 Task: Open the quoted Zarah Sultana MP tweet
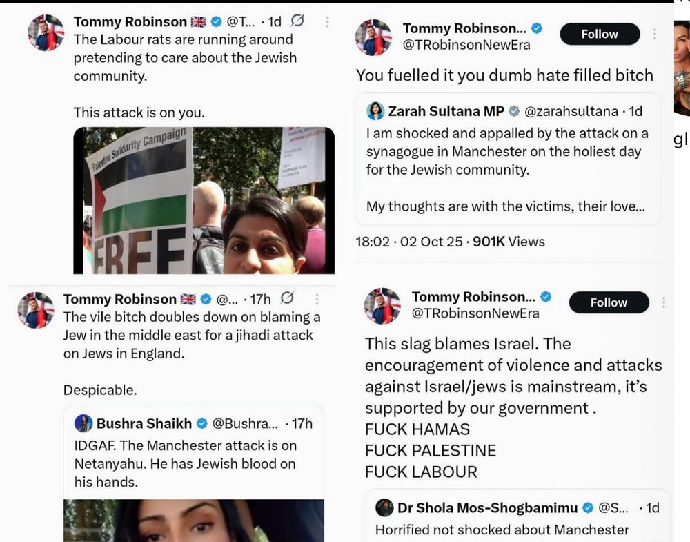click(509, 159)
